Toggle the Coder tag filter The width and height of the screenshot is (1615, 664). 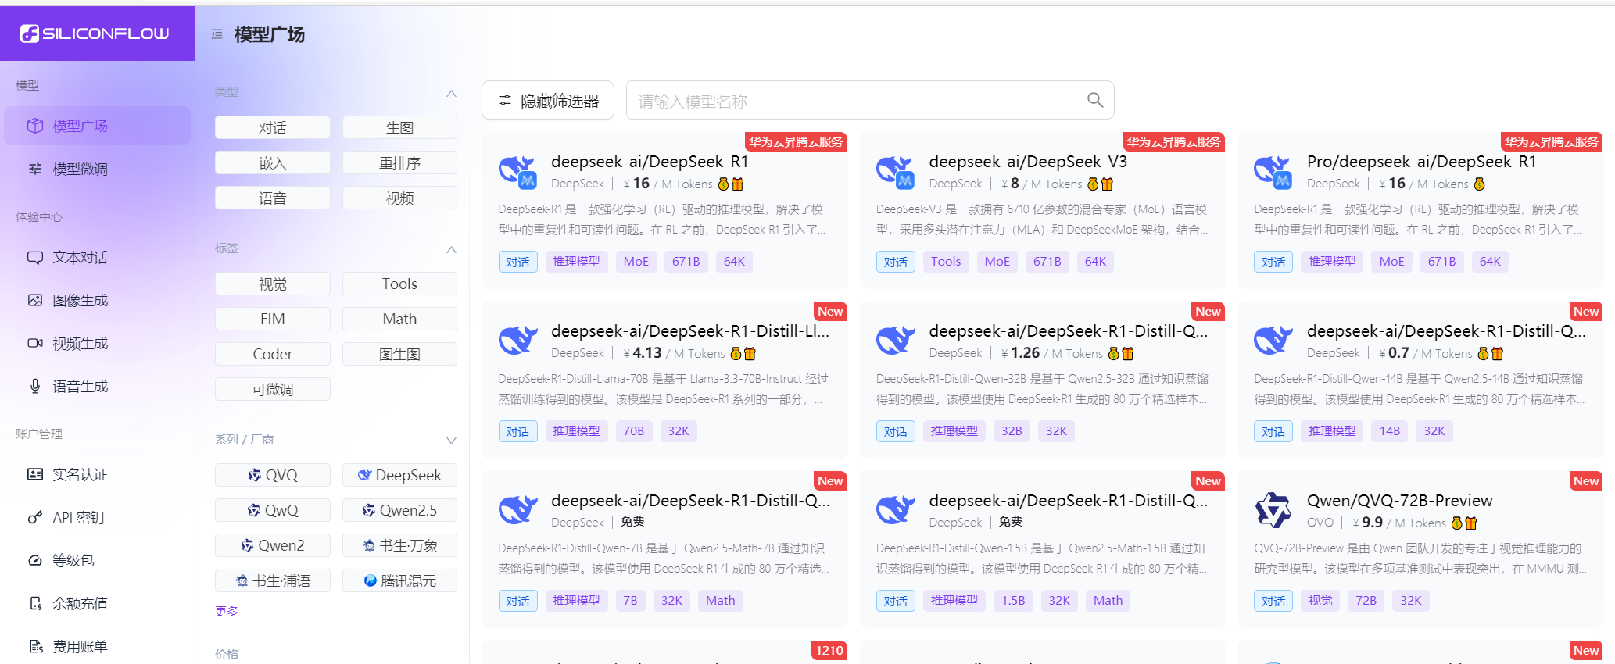(x=273, y=354)
